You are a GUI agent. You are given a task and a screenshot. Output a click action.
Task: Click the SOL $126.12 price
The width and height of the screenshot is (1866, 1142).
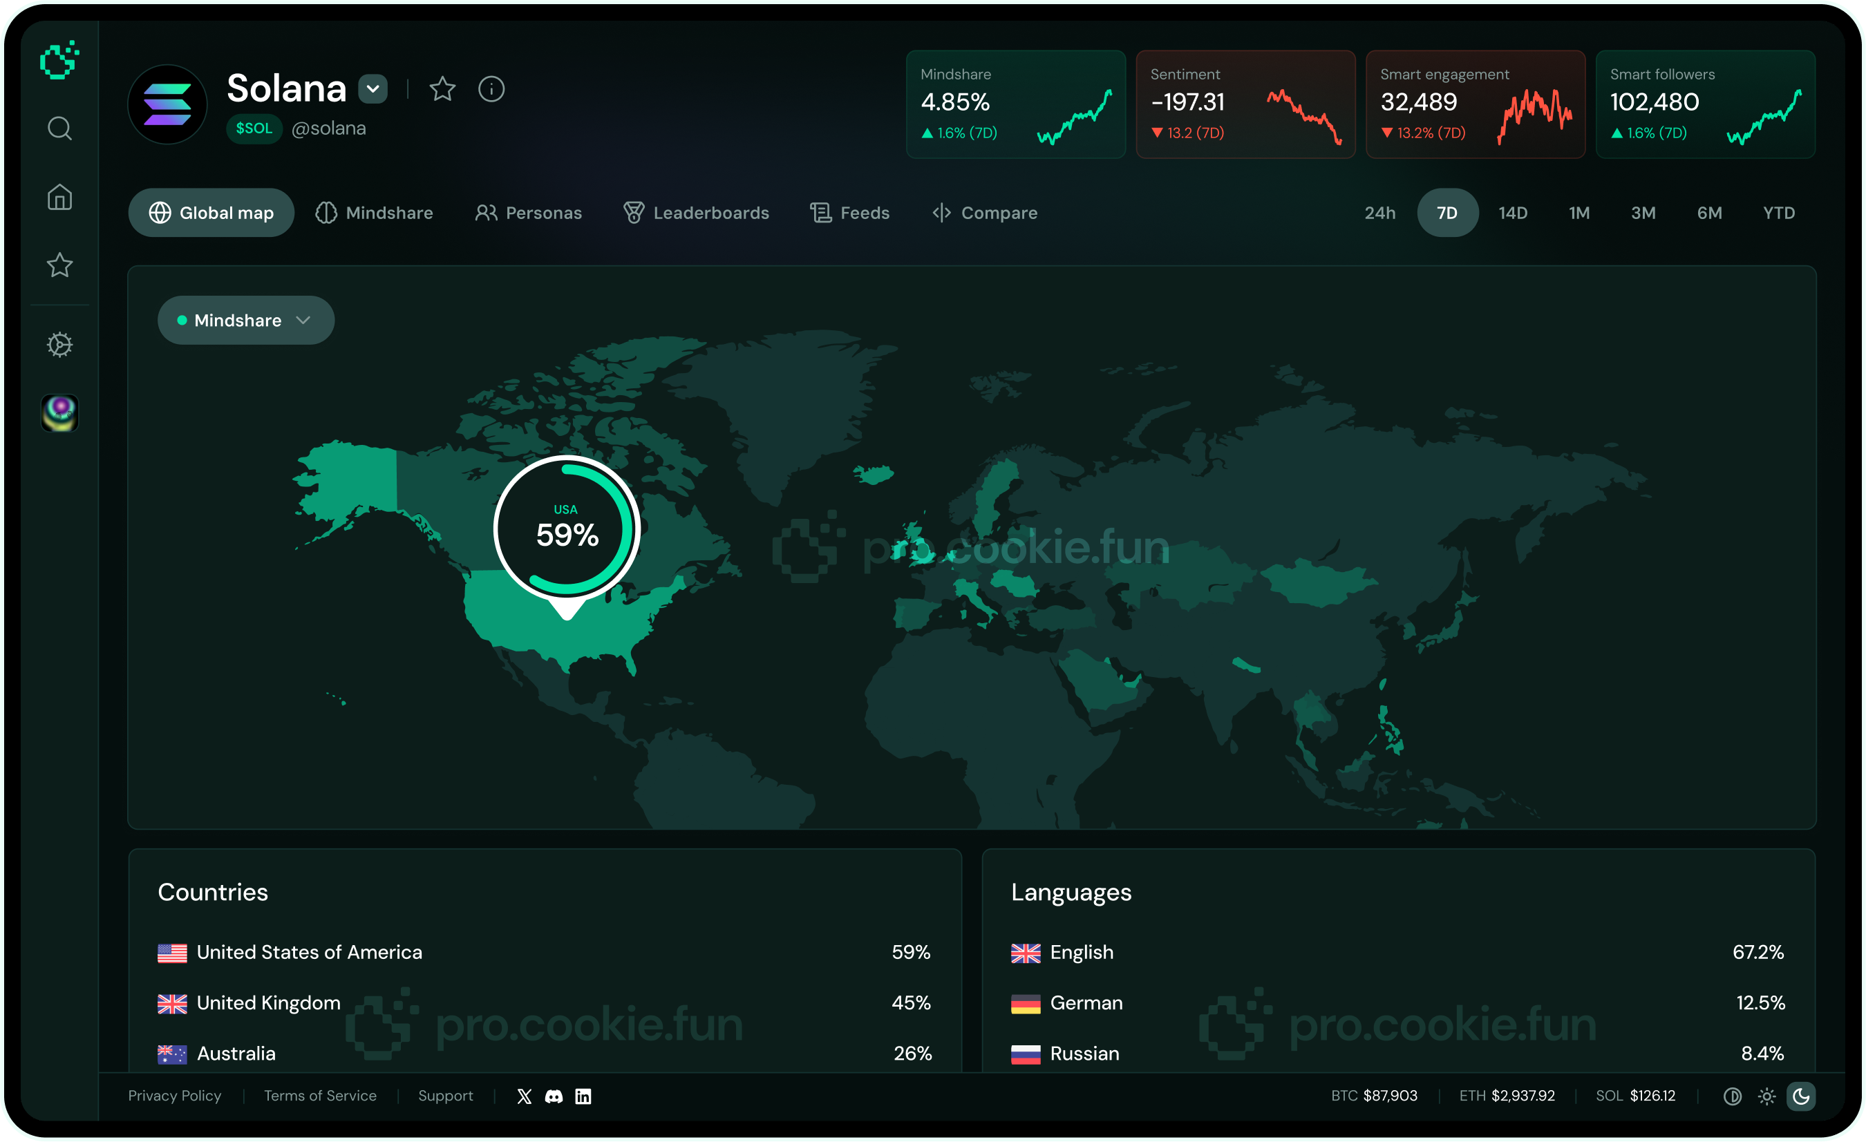coord(1635,1096)
